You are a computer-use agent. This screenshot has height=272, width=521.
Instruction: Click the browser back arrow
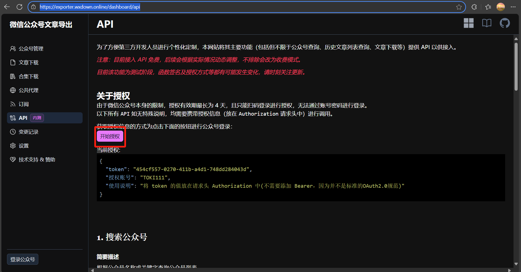(7, 7)
